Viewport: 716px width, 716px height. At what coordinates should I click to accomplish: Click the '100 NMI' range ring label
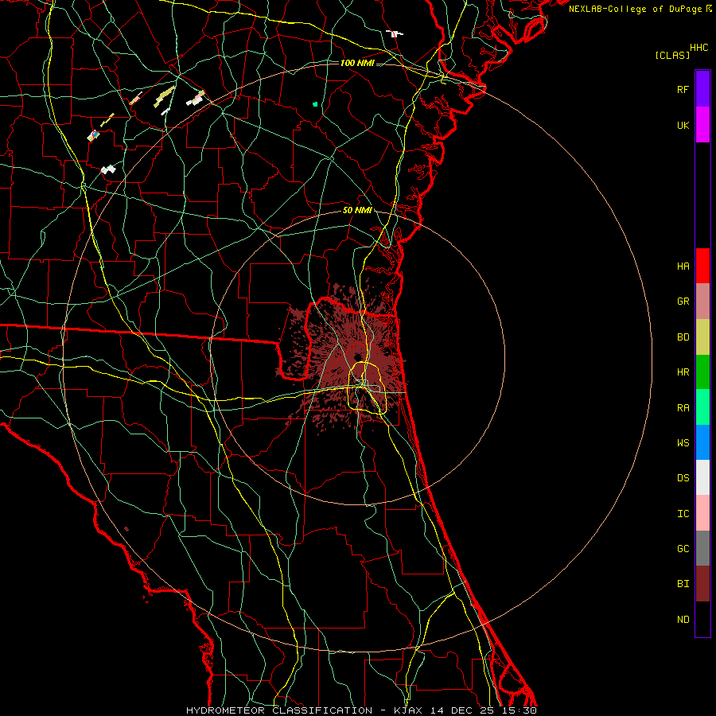point(357,63)
